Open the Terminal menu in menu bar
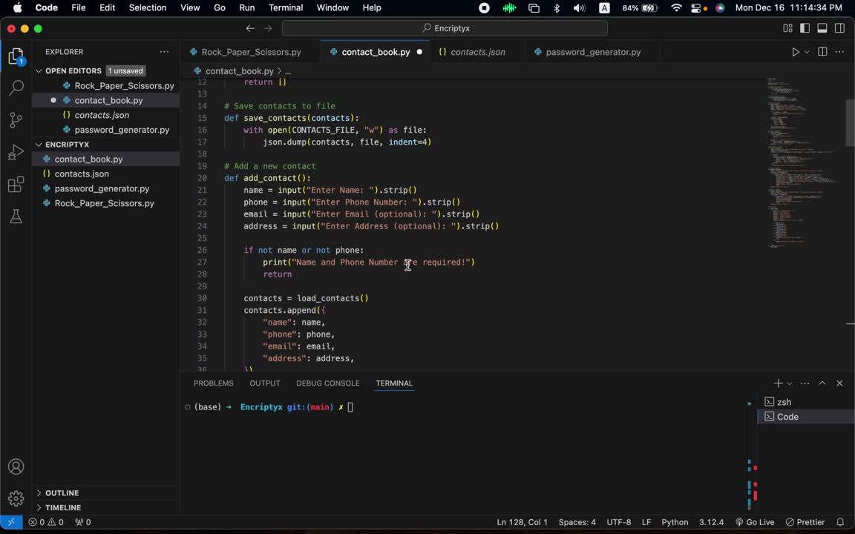The height and width of the screenshot is (534, 855). coord(286,7)
